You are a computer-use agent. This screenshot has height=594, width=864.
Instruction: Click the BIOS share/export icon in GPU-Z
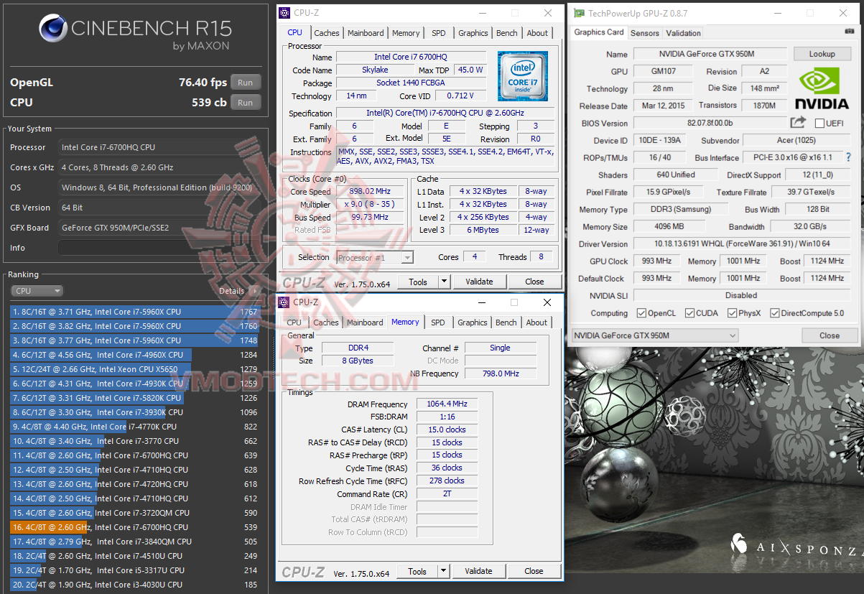(797, 123)
